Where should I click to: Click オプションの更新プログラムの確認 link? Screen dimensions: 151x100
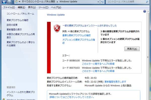(79, 41)
